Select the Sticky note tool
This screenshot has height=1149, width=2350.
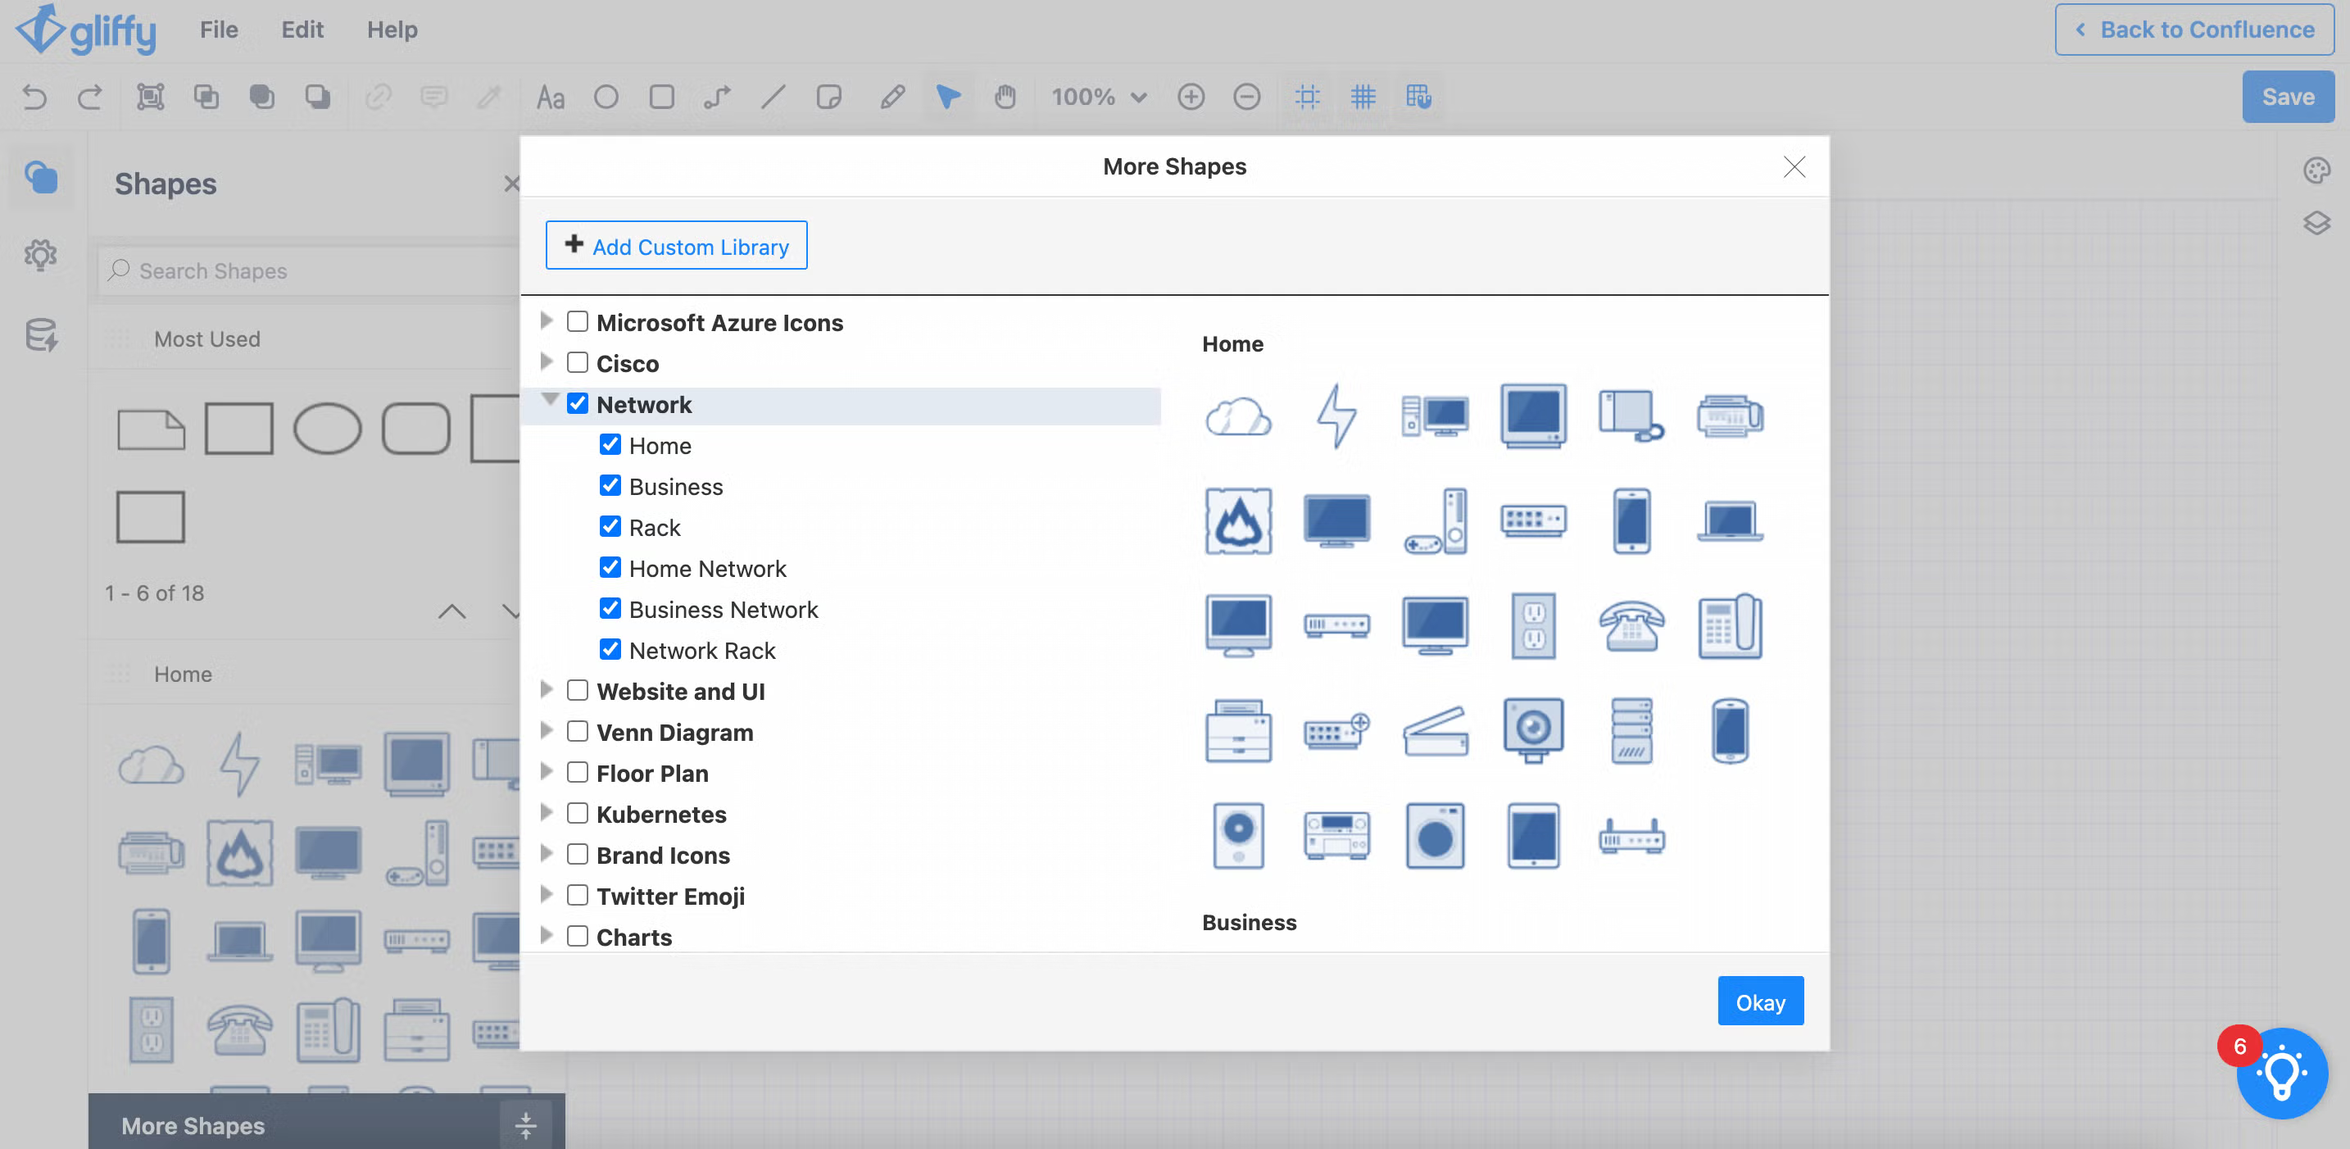828,97
